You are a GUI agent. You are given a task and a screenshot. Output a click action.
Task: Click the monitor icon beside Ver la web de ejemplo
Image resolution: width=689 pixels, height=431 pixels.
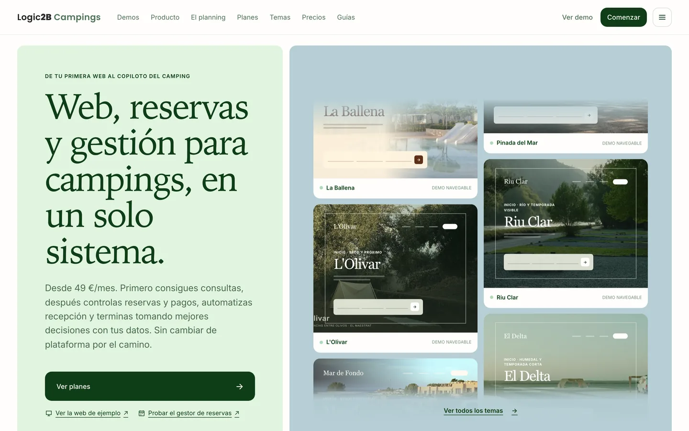tap(48, 413)
